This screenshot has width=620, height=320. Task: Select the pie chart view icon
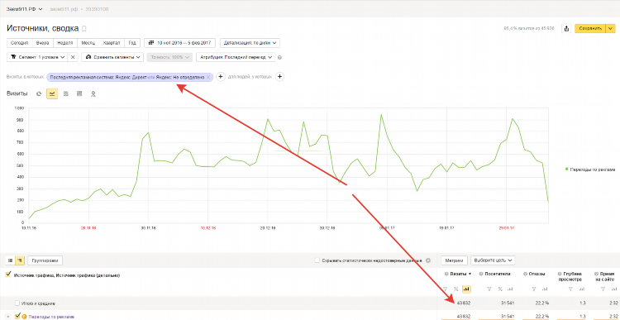(39, 93)
